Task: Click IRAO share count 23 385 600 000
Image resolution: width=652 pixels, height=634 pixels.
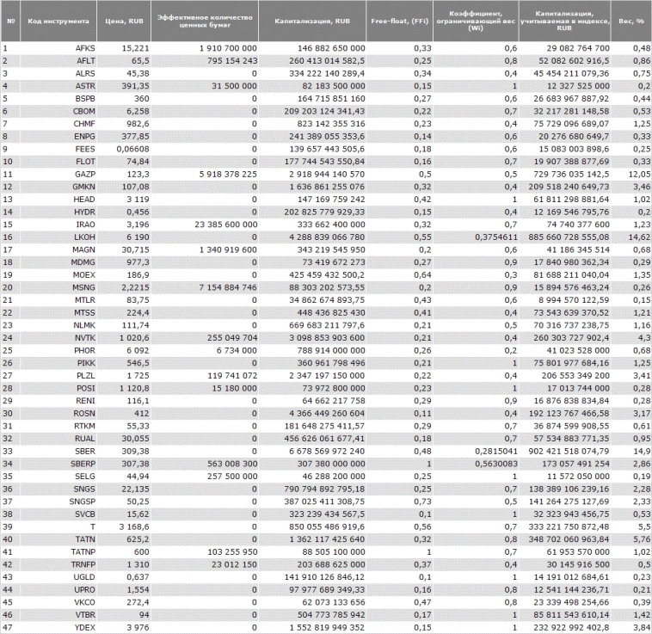Action: click(x=225, y=225)
